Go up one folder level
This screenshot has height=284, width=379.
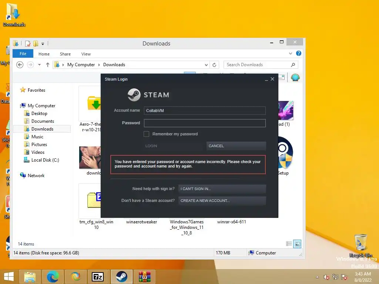pyautogui.click(x=48, y=65)
